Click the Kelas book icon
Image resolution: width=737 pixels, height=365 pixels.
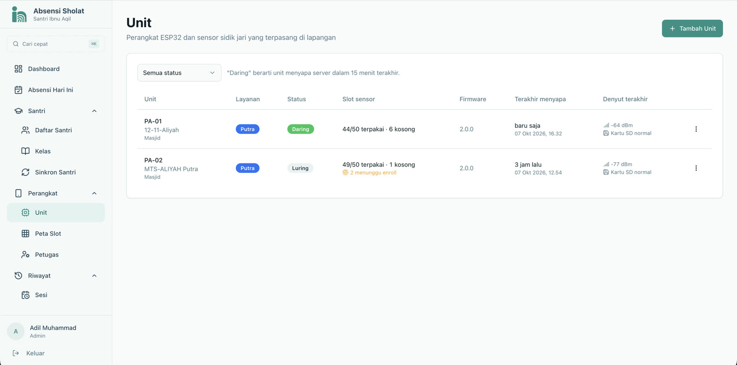tap(25, 151)
